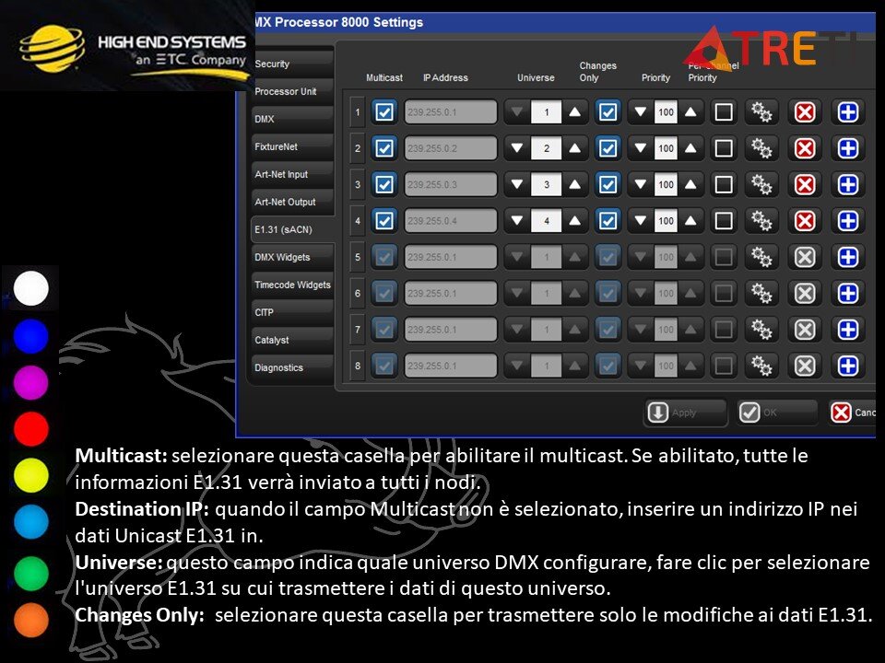
Task: Open gear settings for row 8
Action: (761, 366)
